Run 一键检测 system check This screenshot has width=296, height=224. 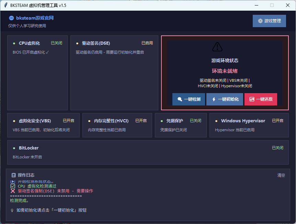(x=189, y=99)
